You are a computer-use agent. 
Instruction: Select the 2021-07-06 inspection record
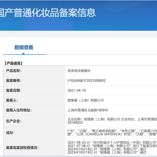click(x=112, y=146)
